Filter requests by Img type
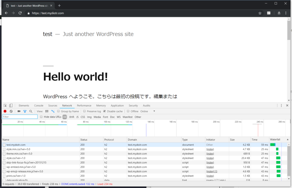The height and width of the screenshot is (188, 292). 89,117
